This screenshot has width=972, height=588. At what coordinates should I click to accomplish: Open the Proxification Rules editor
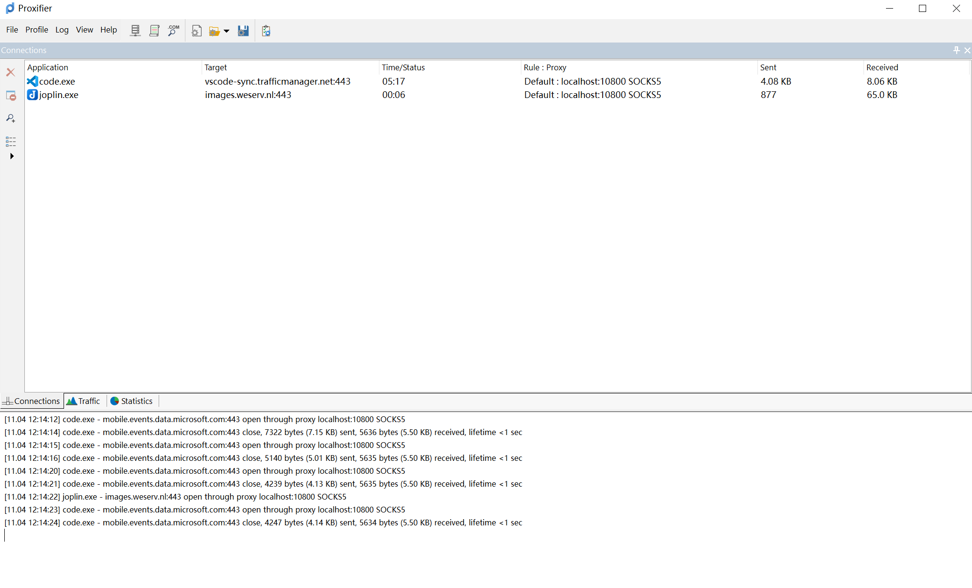point(154,30)
